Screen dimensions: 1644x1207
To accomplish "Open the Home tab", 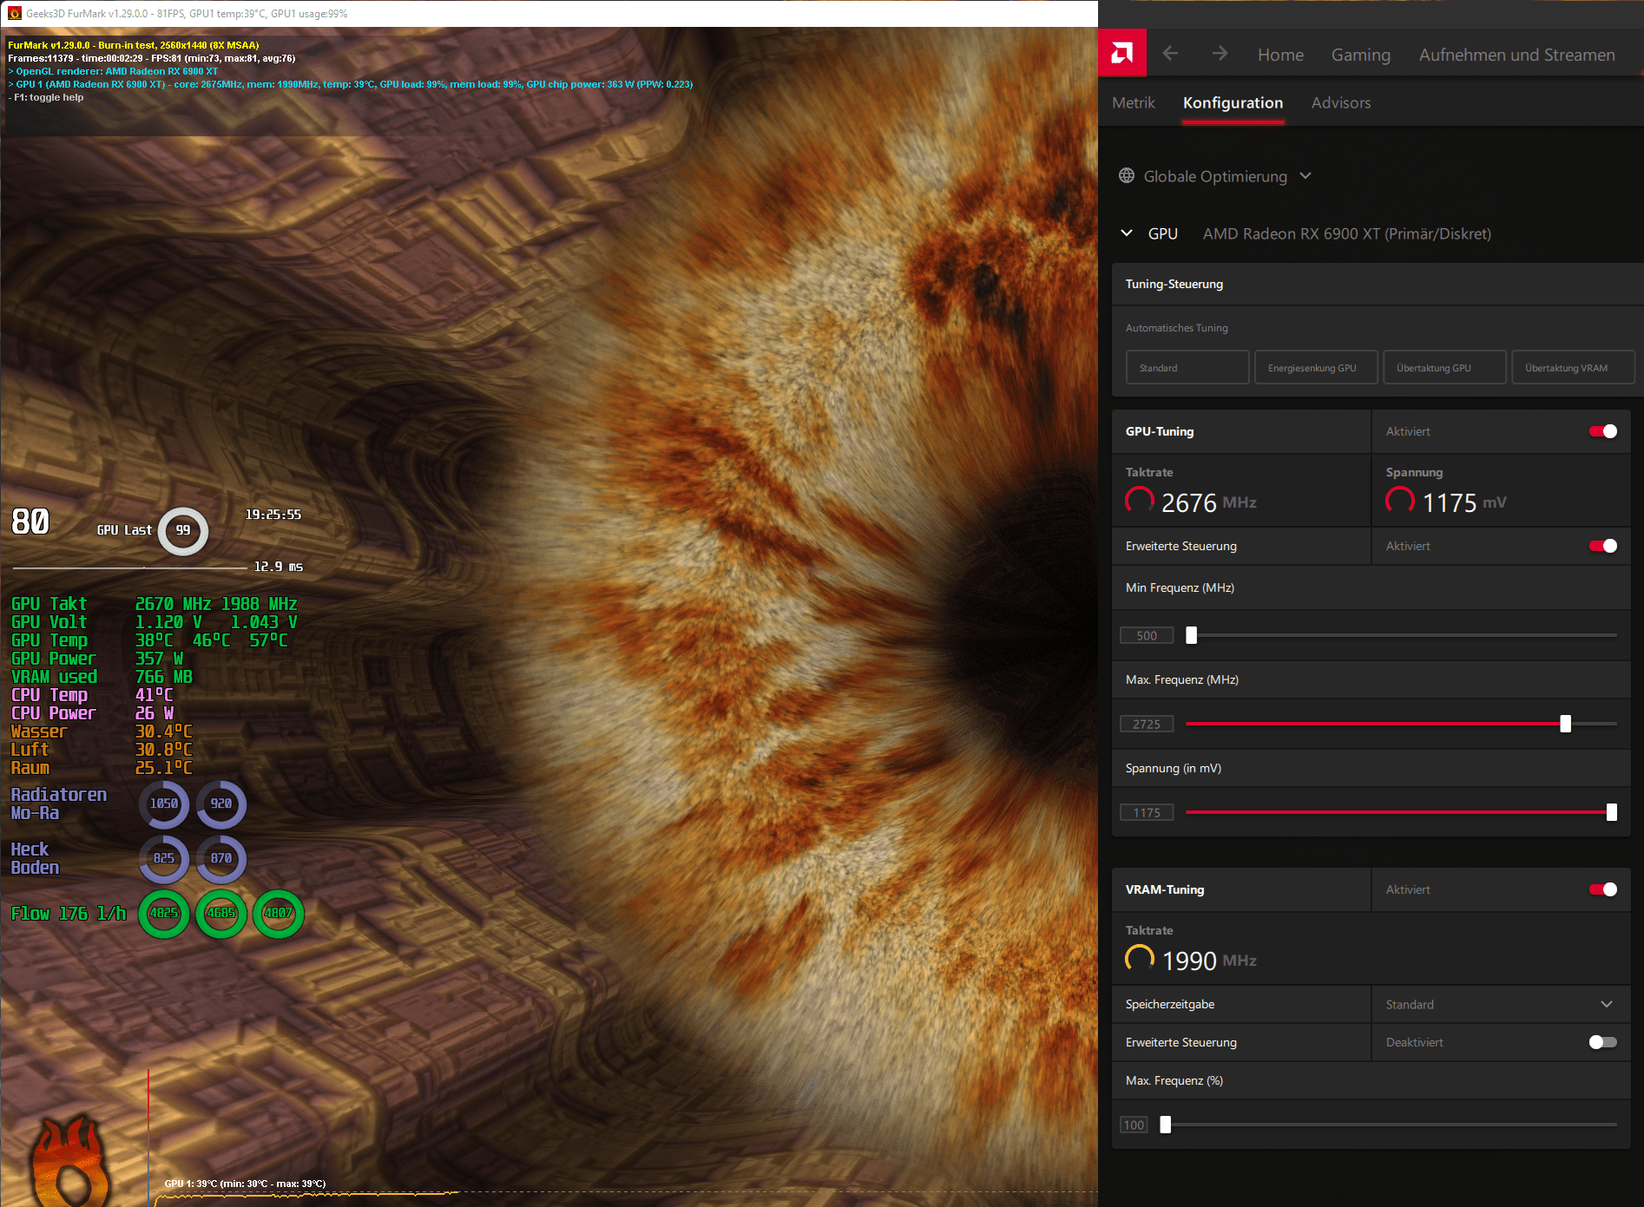I will [1280, 55].
